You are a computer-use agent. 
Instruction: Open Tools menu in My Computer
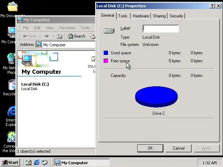pos(85,28)
